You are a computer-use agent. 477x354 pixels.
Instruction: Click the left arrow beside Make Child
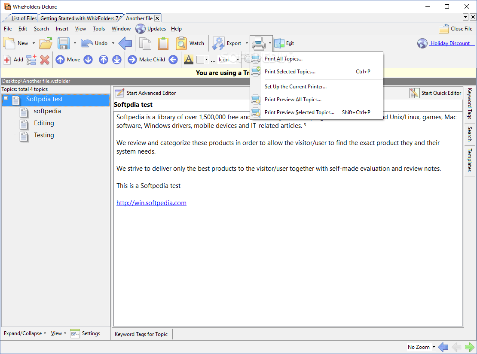click(173, 60)
